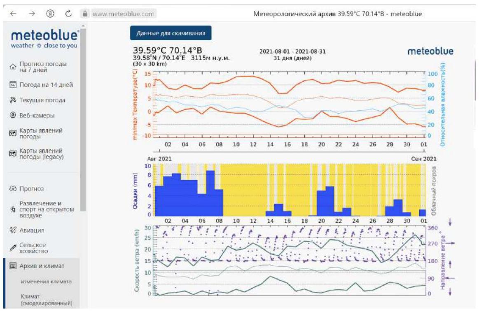Click the calendar icon for 14-day weather
The height and width of the screenshot is (311, 479).
(x=12, y=85)
